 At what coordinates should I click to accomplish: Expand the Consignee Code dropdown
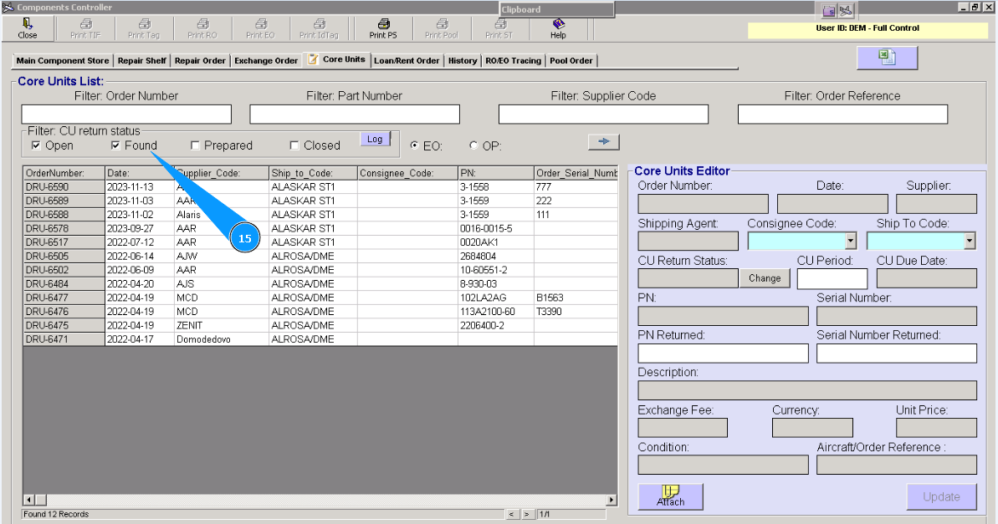click(x=852, y=242)
